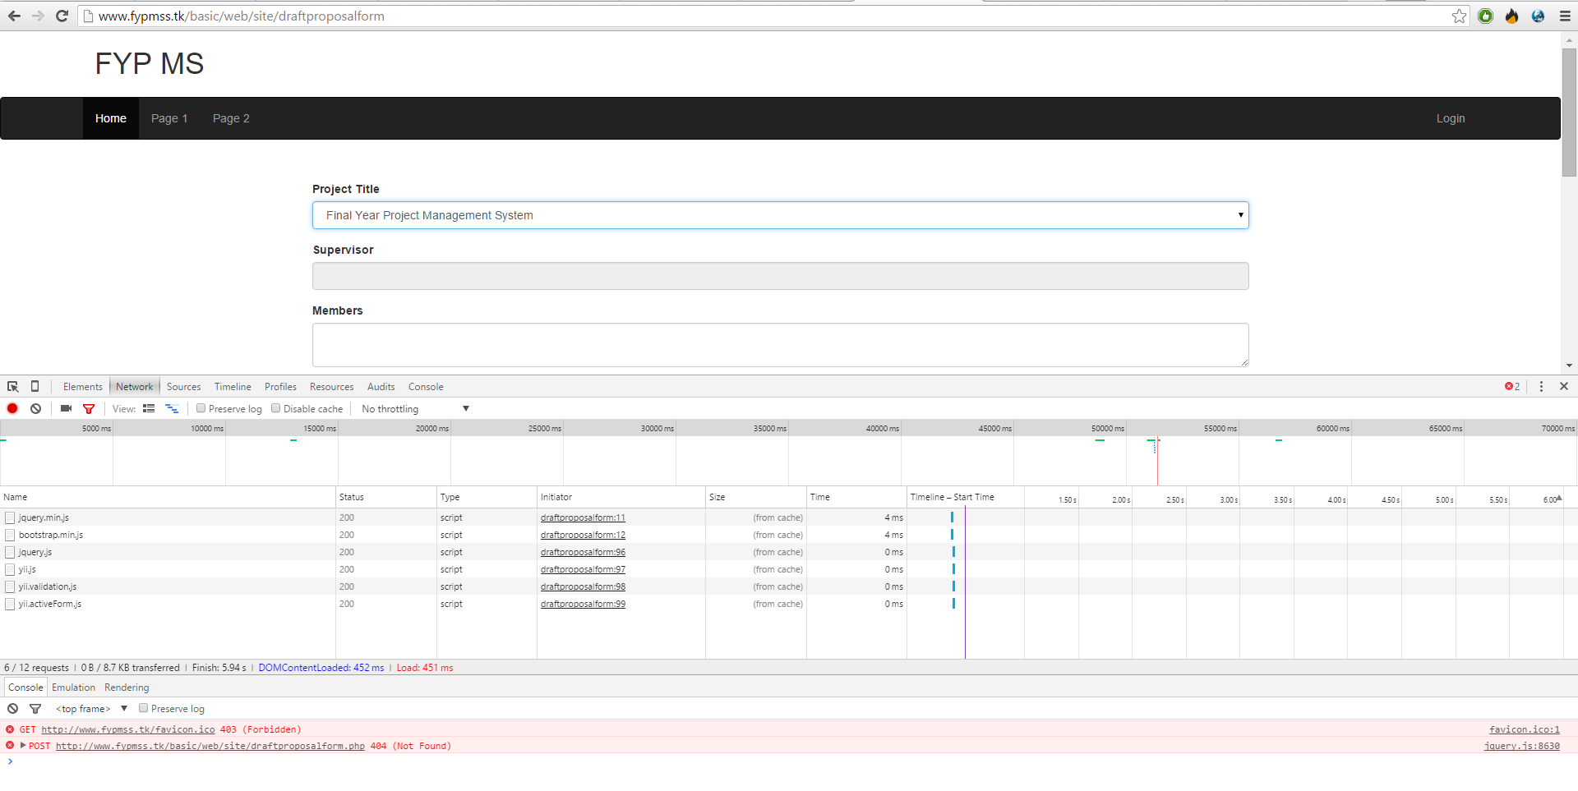Sort requests by the Size column header
Screen dimensions: 1578x791
point(755,497)
